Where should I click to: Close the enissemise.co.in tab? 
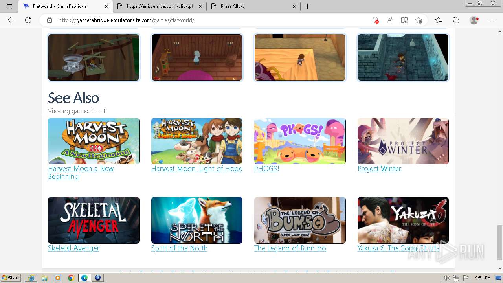point(201,6)
